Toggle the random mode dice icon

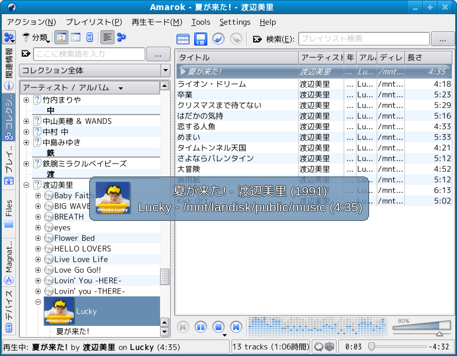[330, 347]
